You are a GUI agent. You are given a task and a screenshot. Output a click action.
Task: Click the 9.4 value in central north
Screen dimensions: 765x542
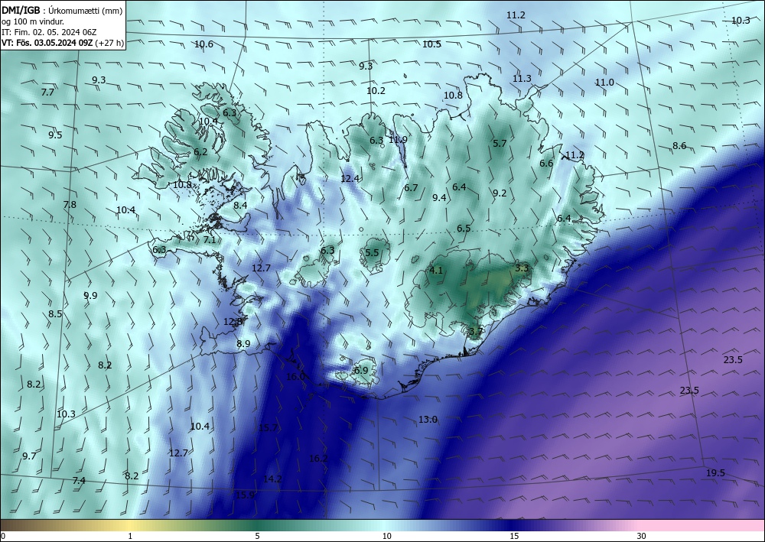point(439,197)
